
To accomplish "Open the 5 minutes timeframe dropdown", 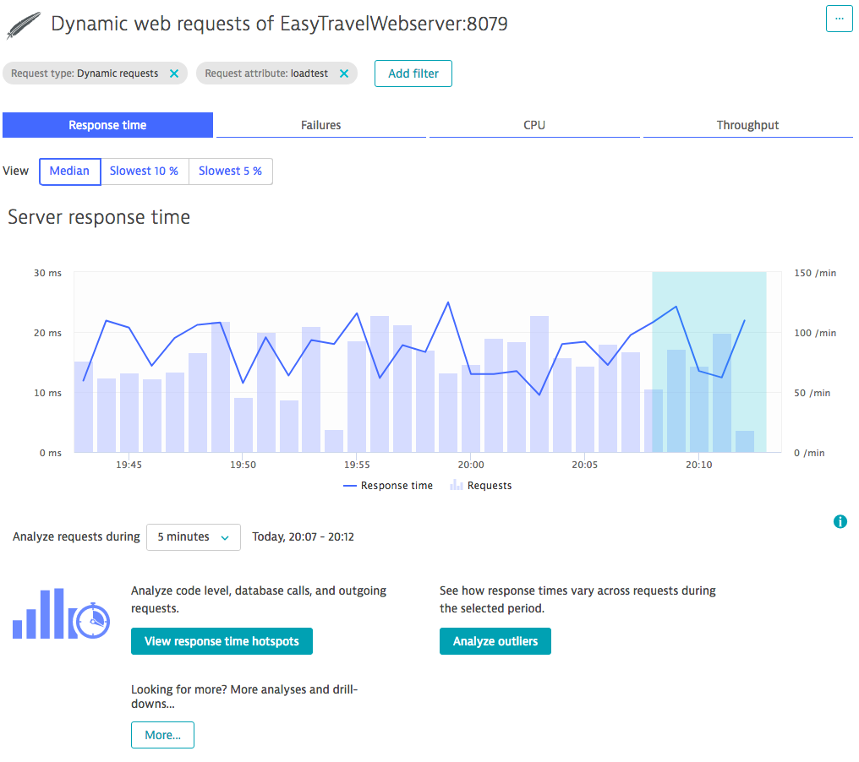I will pyautogui.click(x=193, y=537).
